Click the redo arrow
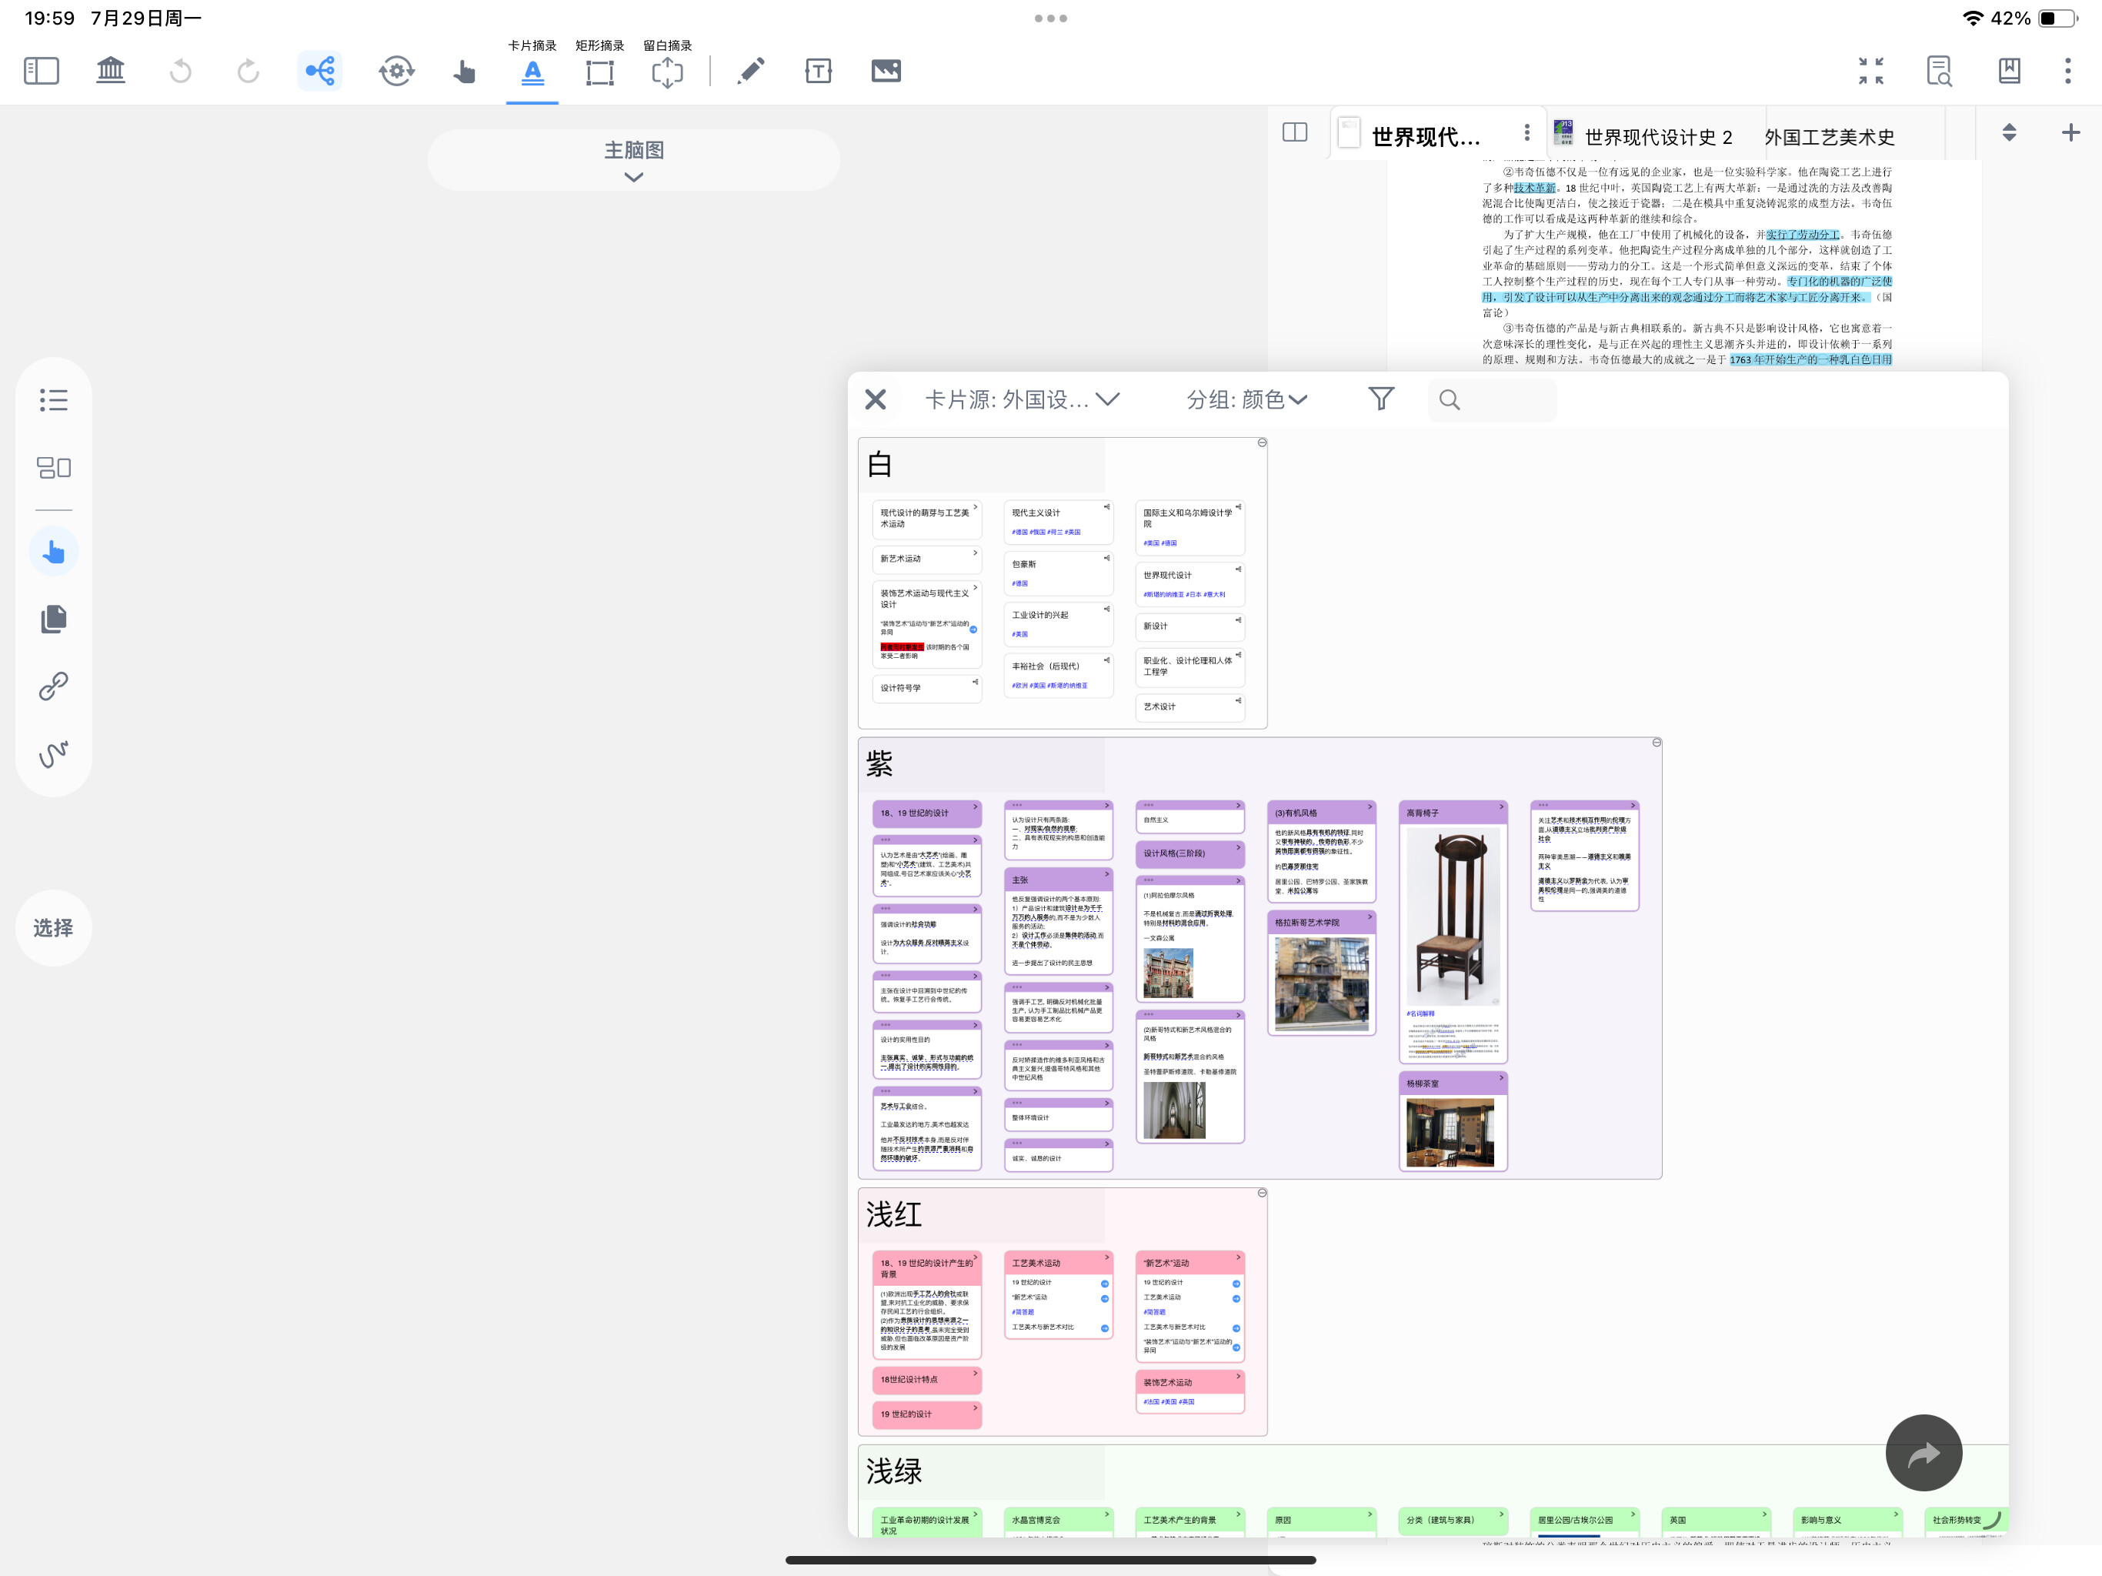This screenshot has height=1576, width=2102. pyautogui.click(x=248, y=72)
